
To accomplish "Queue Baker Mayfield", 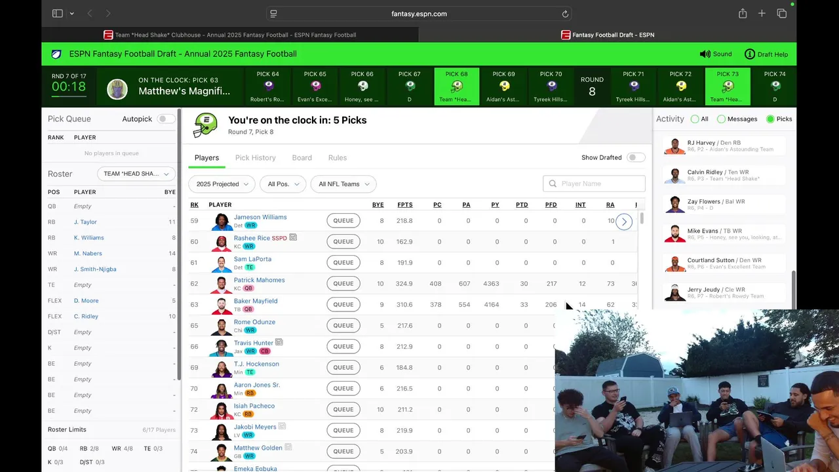I will coord(343,305).
